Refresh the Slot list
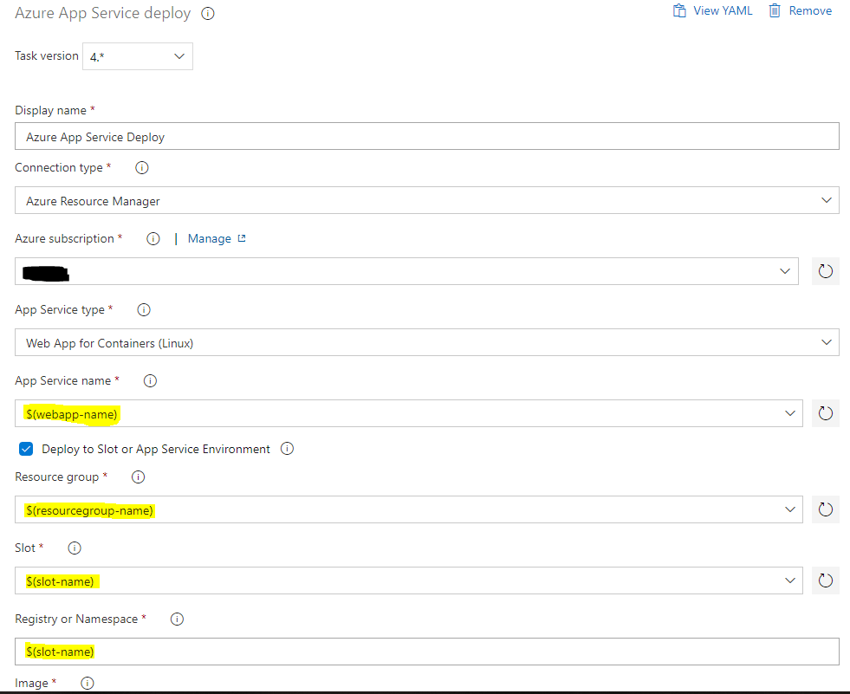 (825, 580)
